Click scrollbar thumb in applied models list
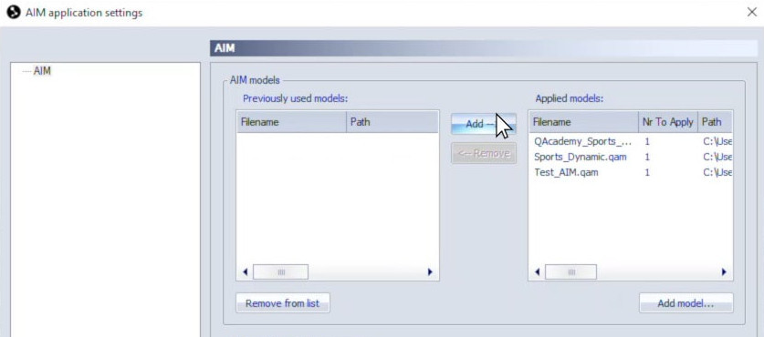Image resolution: width=764 pixels, height=337 pixels. pyautogui.click(x=570, y=271)
